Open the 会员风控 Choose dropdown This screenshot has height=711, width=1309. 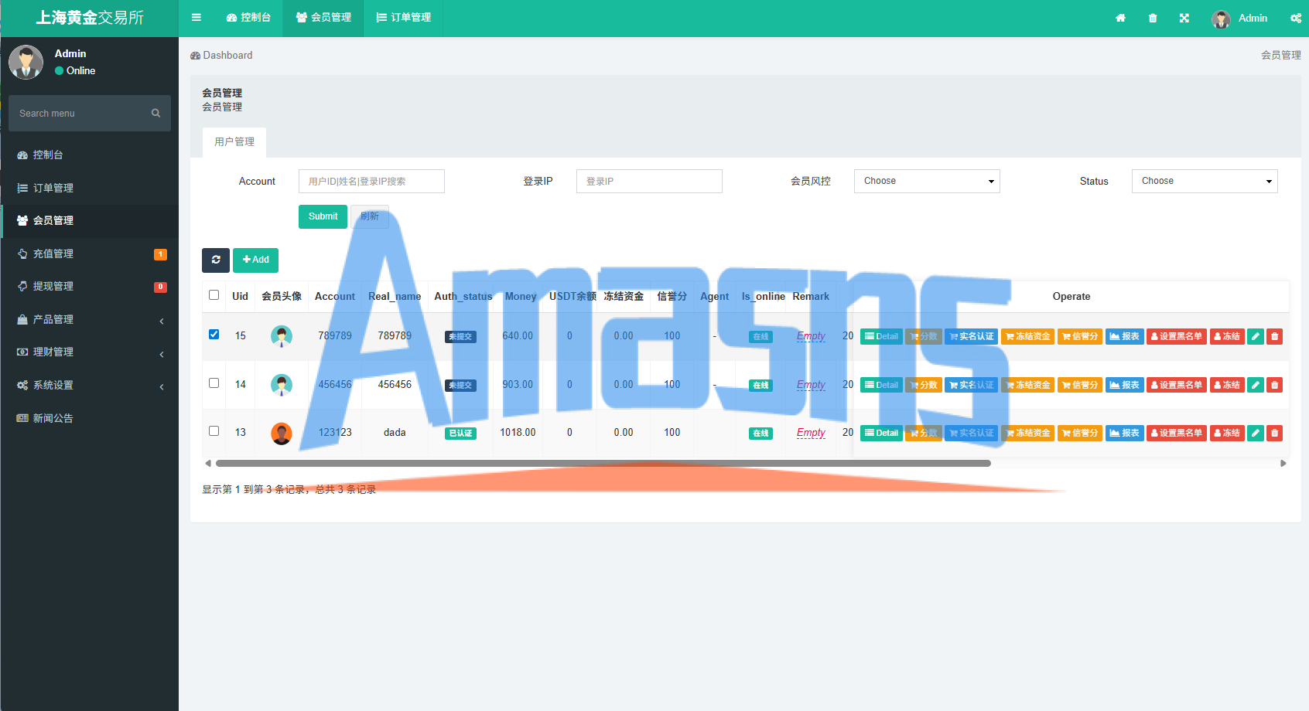click(927, 181)
